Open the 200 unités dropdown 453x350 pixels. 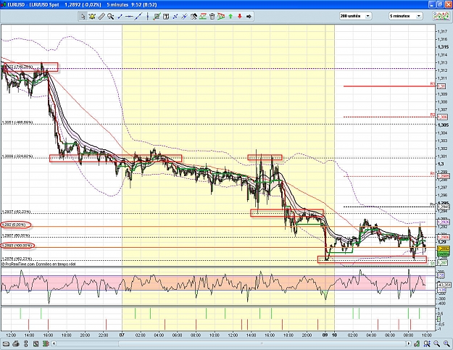(355, 16)
